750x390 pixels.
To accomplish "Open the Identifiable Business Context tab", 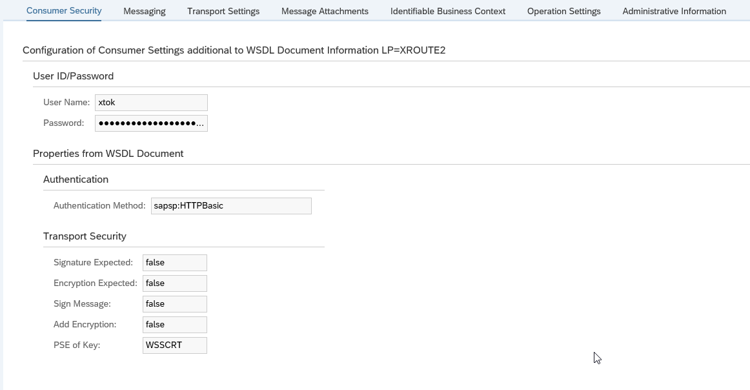I will pyautogui.click(x=448, y=11).
